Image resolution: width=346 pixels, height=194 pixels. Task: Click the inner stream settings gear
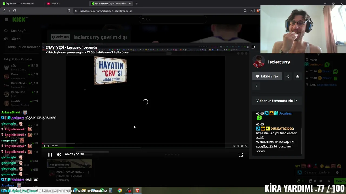238,146
